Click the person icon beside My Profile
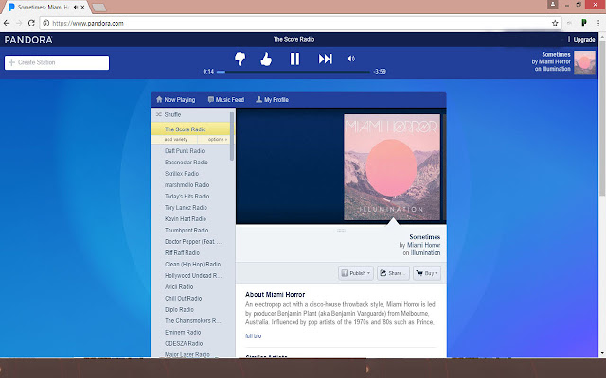This screenshot has width=606, height=378. [x=258, y=99]
